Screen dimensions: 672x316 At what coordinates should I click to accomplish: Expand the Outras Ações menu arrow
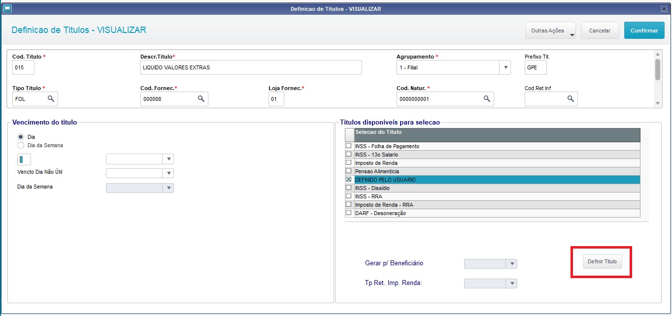click(x=572, y=35)
